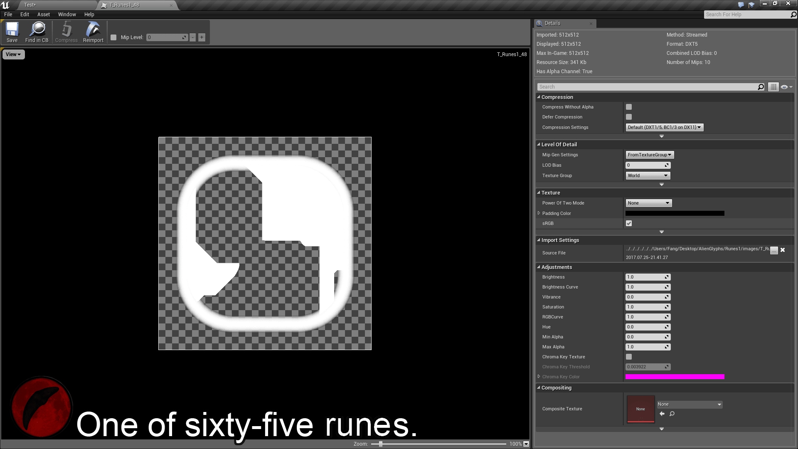Click the property matrix icon beside Details search
798x449 pixels.
pos(773,86)
